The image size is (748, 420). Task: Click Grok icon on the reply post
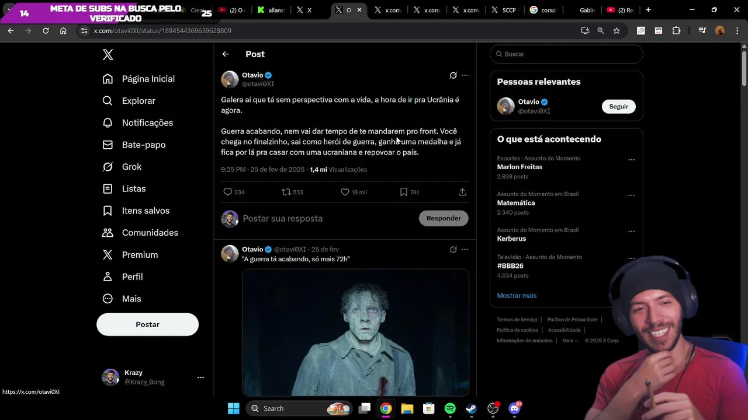coord(453,250)
